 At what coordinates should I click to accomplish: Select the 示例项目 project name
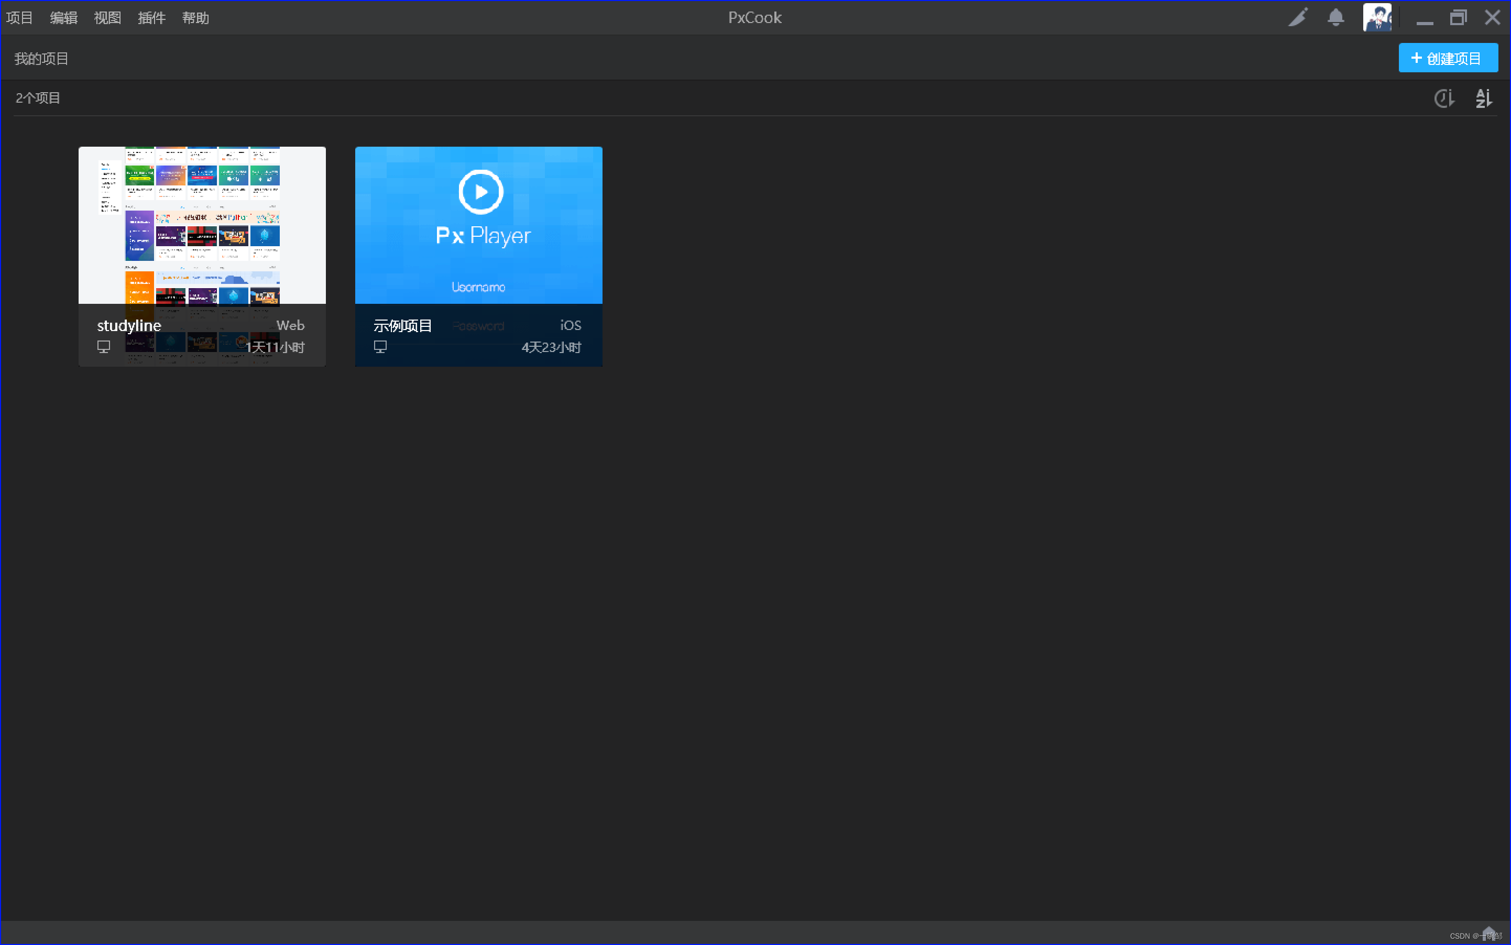click(402, 326)
